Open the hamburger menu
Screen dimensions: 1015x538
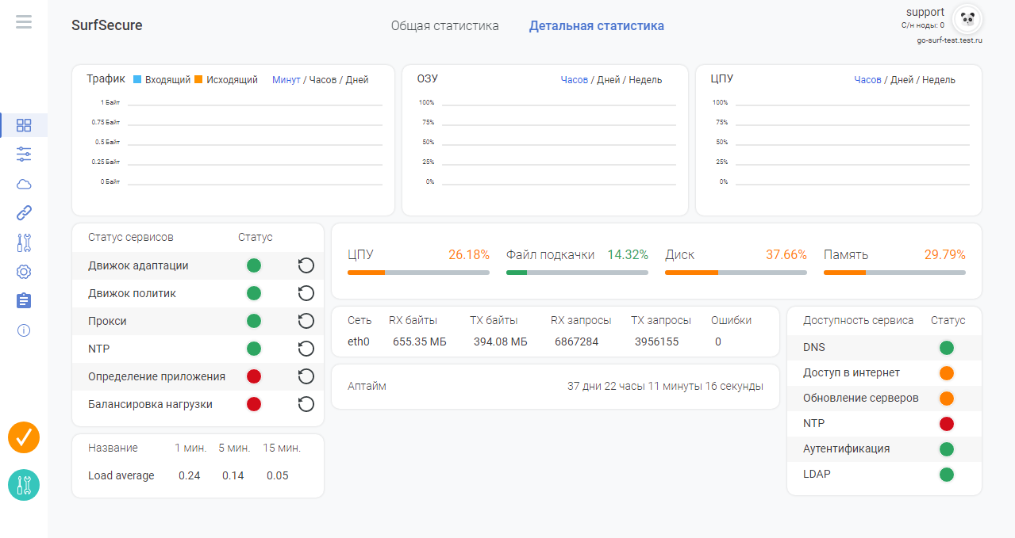click(x=24, y=22)
